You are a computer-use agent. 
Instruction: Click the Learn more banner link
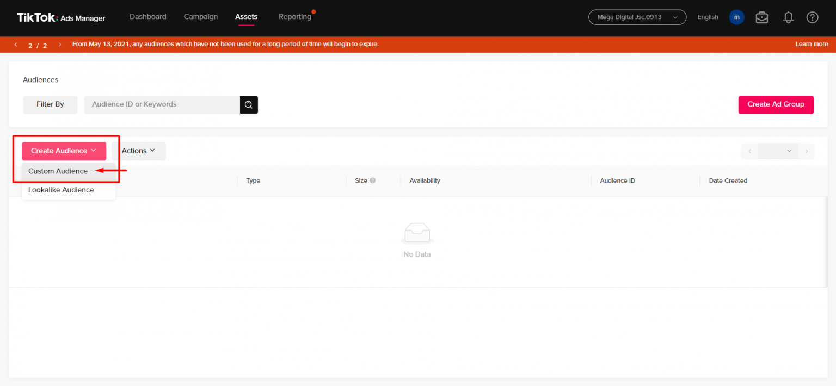(x=812, y=45)
